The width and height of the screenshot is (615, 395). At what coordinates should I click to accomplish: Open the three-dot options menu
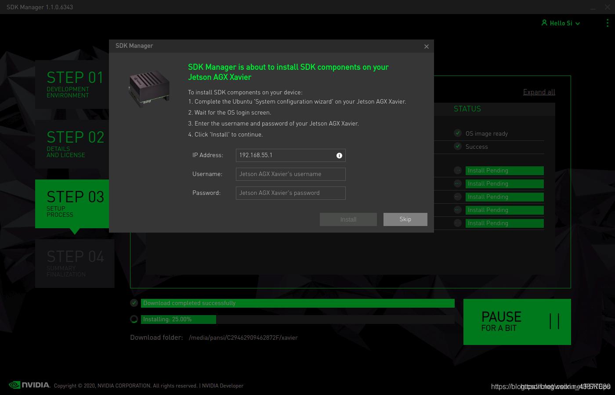(x=608, y=23)
